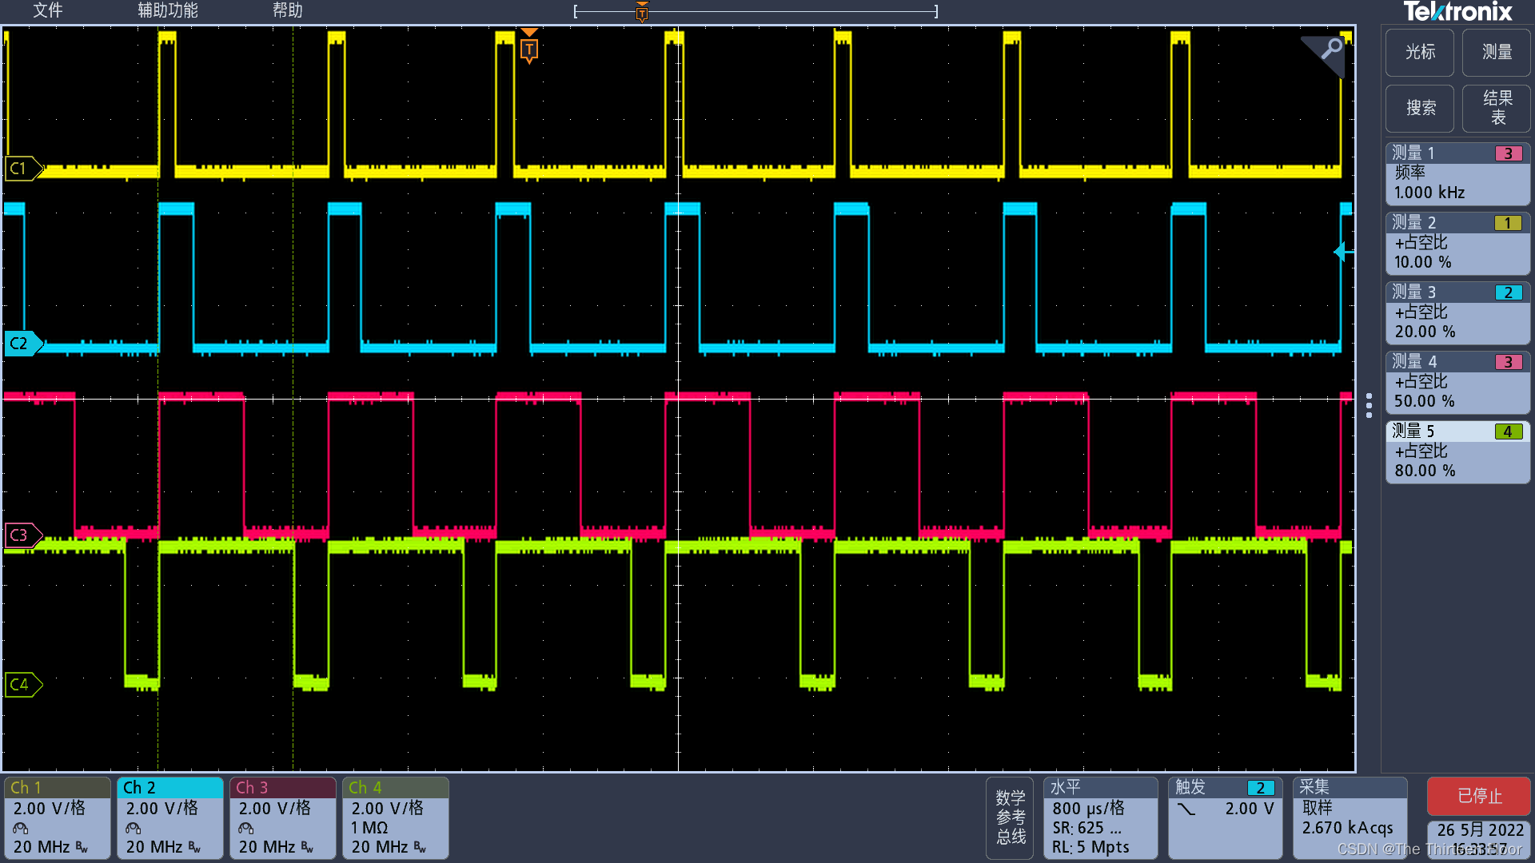Click the orange trigger position T marker

click(529, 48)
